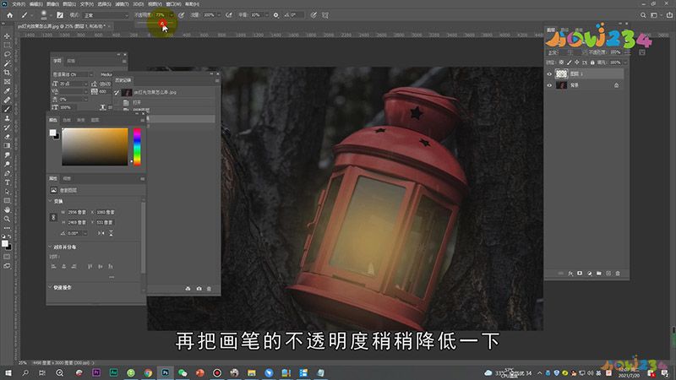Open the 编辑 menu
The height and width of the screenshot is (380, 676).
click(35, 4)
